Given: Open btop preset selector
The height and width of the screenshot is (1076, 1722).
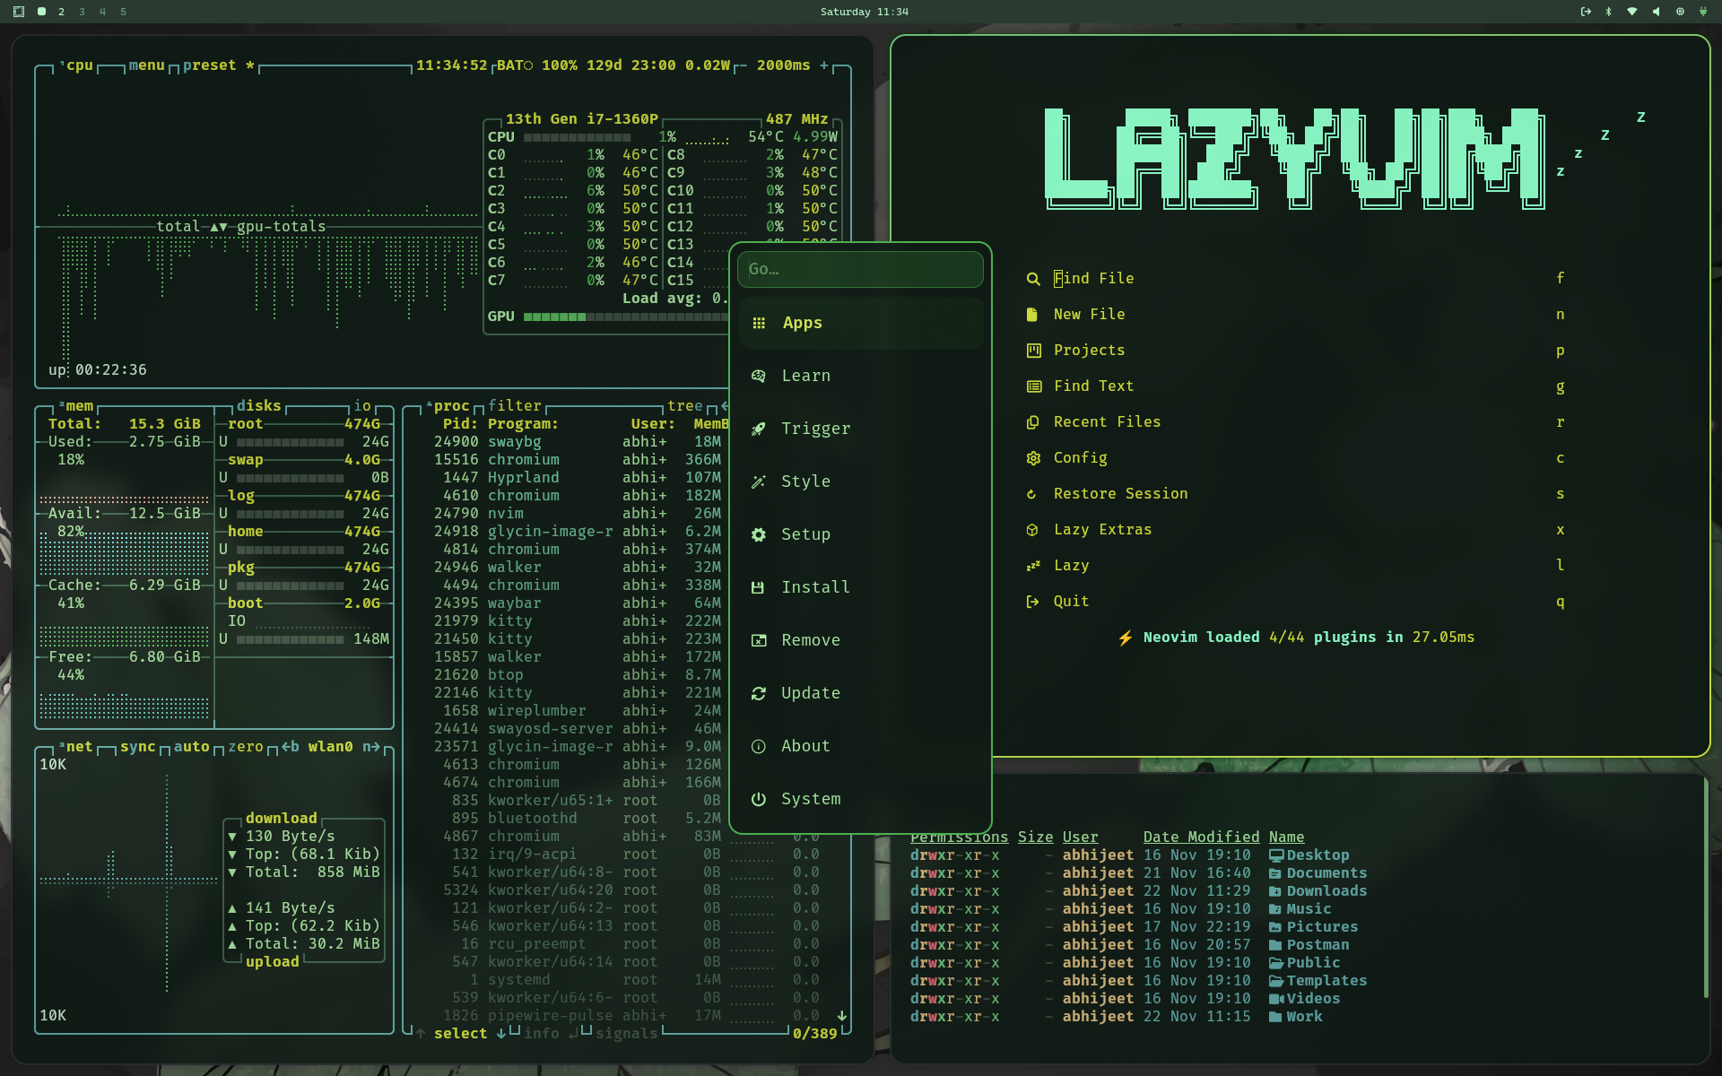Looking at the screenshot, I should click(219, 65).
